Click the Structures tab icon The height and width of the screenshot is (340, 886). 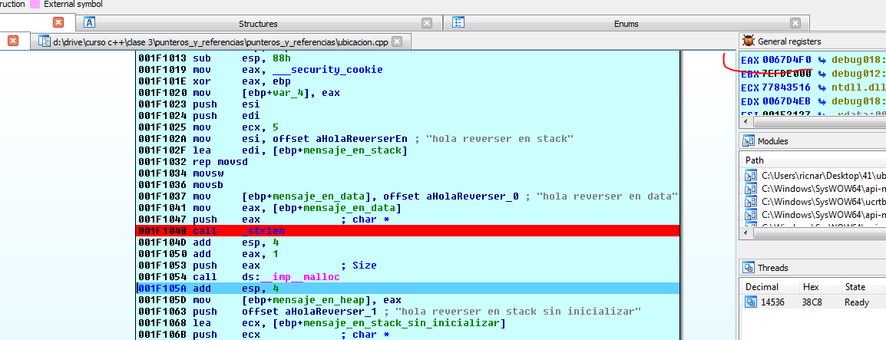coord(90,22)
